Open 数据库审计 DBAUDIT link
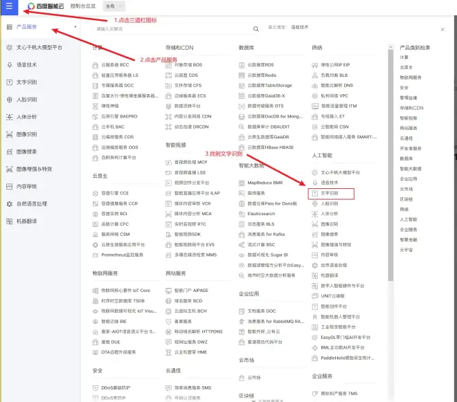Image resolution: width=457 pixels, height=402 pixels. coord(269,127)
